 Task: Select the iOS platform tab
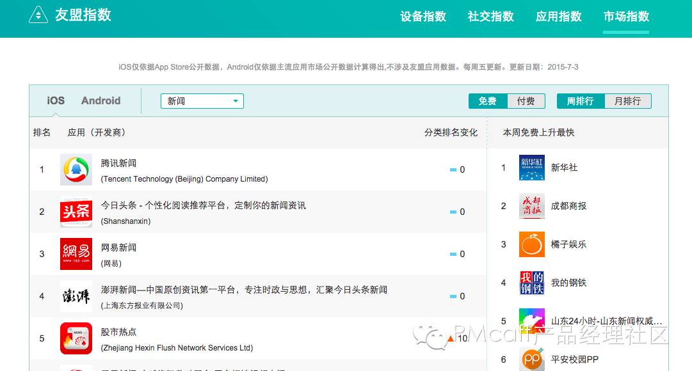coord(56,100)
